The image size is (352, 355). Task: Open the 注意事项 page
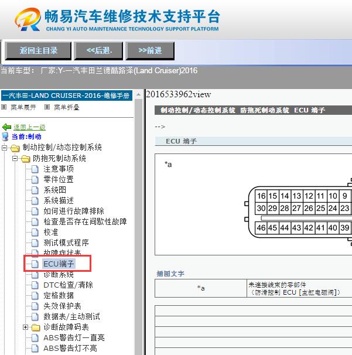point(59,169)
